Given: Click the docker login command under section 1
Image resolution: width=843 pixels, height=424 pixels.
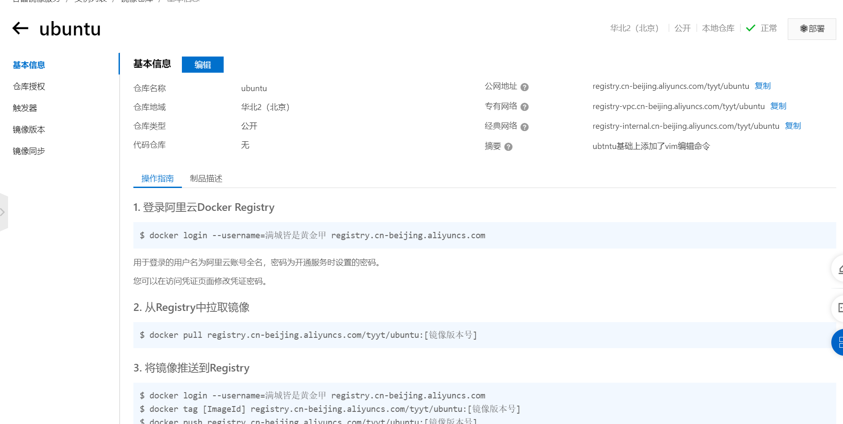Looking at the screenshot, I should (313, 236).
